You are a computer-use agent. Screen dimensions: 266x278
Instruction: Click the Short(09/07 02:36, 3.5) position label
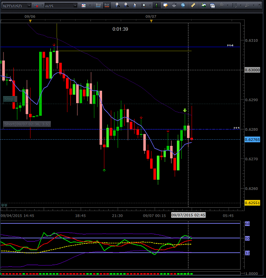tap(27, 124)
